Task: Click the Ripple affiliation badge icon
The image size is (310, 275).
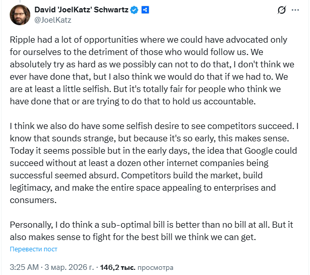Action: pyautogui.click(x=146, y=10)
